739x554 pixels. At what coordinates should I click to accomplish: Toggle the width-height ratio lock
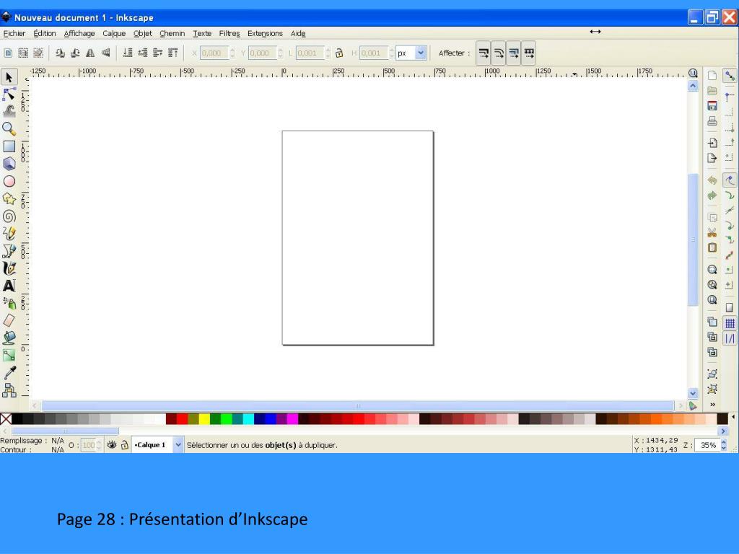point(339,53)
